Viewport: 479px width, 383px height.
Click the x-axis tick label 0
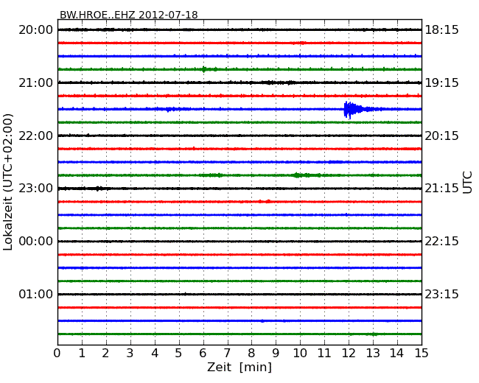click(x=57, y=354)
